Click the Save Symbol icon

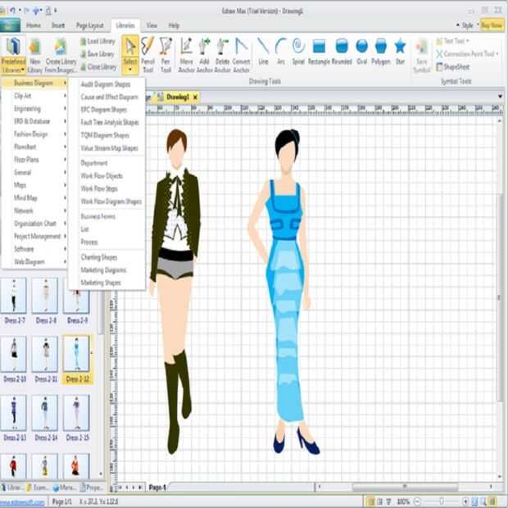(x=421, y=55)
